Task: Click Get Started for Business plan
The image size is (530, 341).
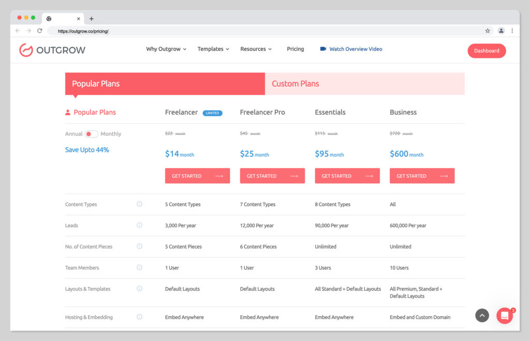Action: 422,176
